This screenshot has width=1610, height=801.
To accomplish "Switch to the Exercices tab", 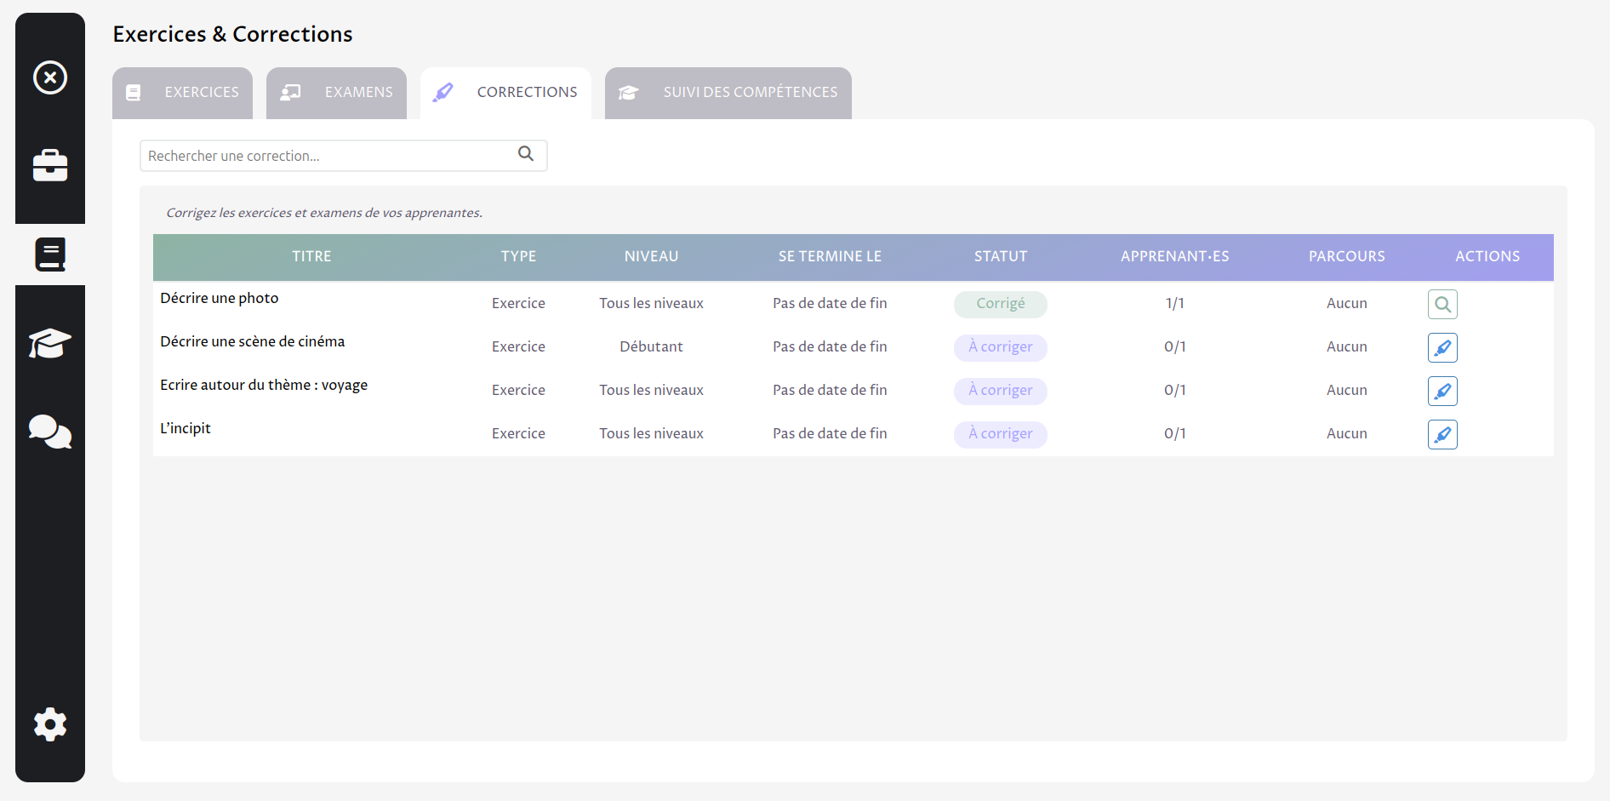I will coord(183,93).
